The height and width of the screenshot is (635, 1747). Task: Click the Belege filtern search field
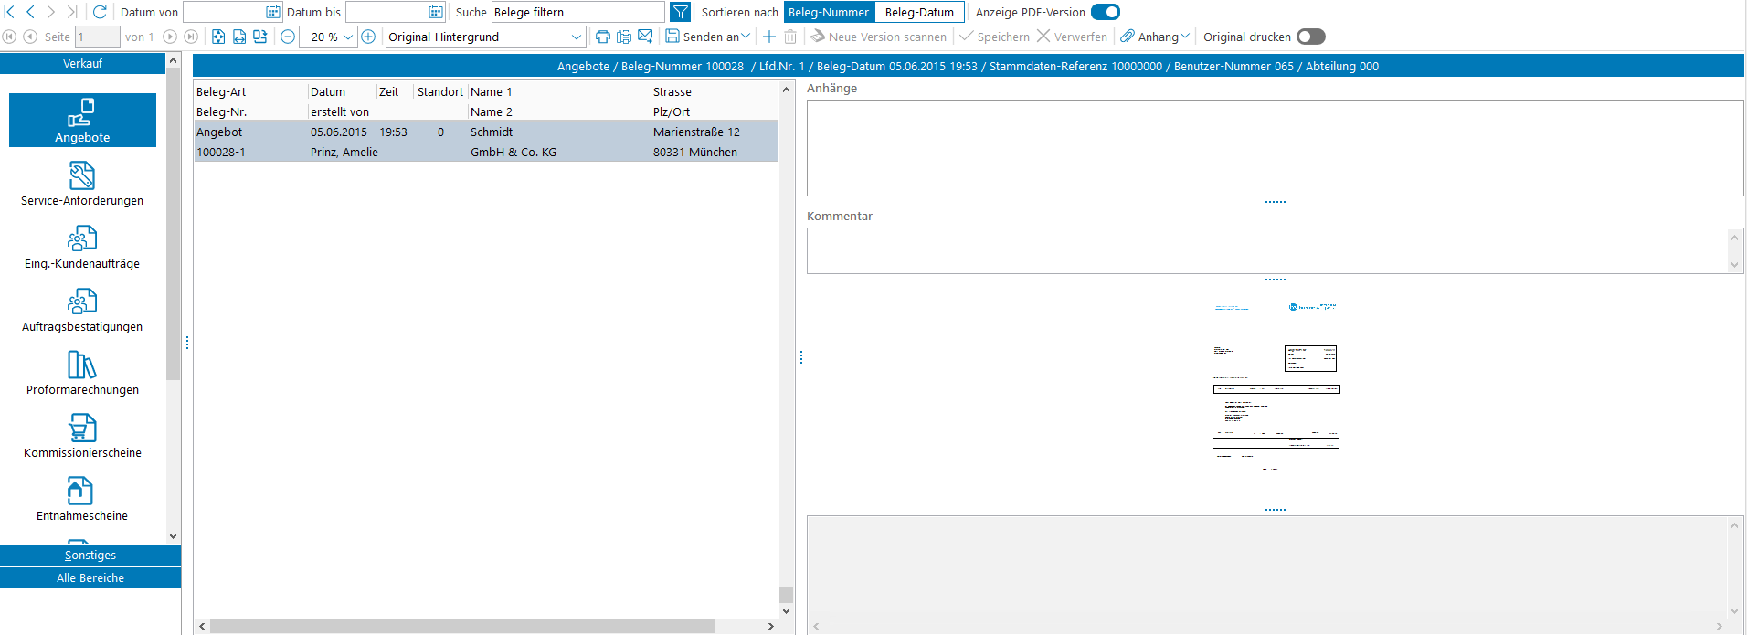(577, 12)
